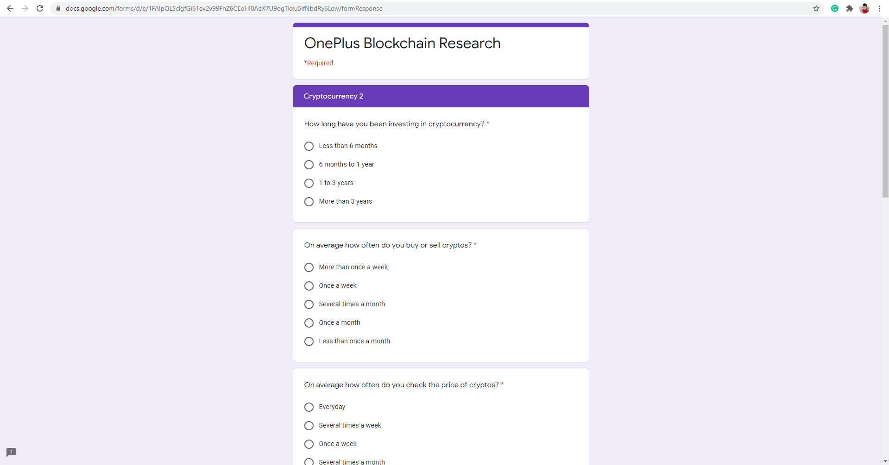
Task: Open the Grammarly extension icon
Action: (835, 8)
